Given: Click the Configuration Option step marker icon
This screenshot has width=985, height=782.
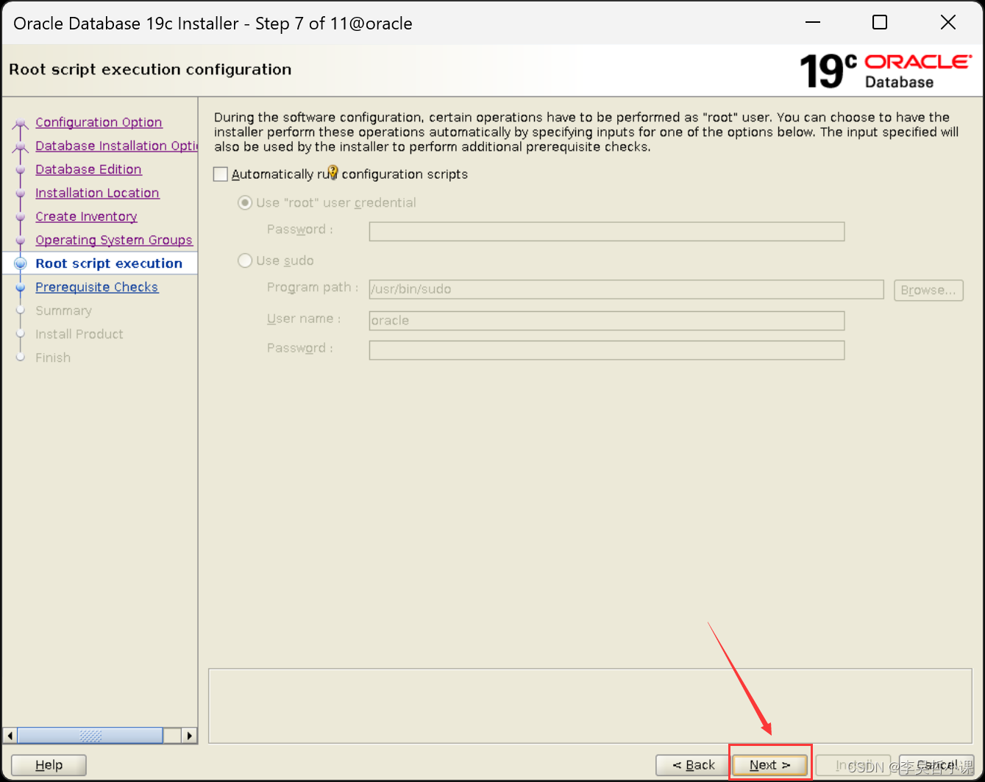Looking at the screenshot, I should [21, 124].
